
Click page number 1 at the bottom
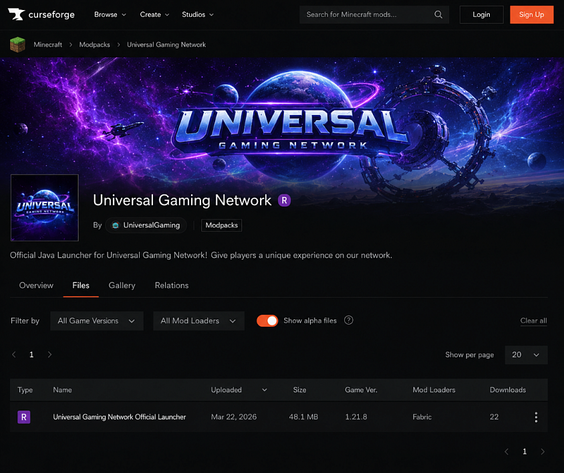pos(525,452)
